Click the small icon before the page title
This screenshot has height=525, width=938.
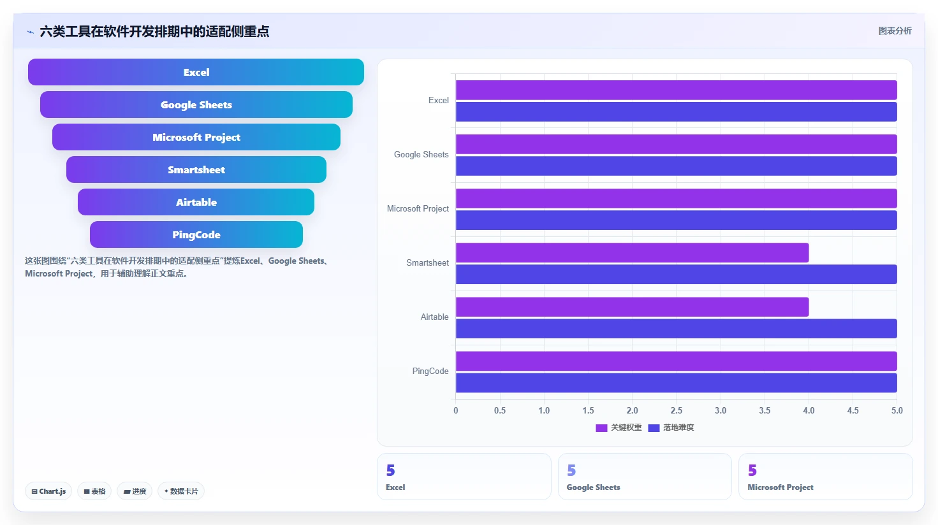[x=30, y=32]
